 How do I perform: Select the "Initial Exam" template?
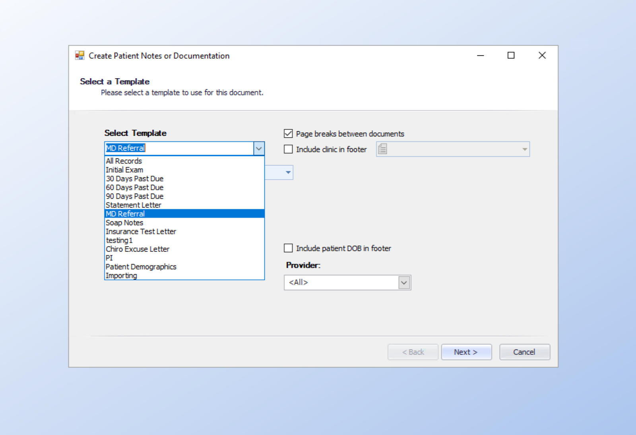[124, 170]
